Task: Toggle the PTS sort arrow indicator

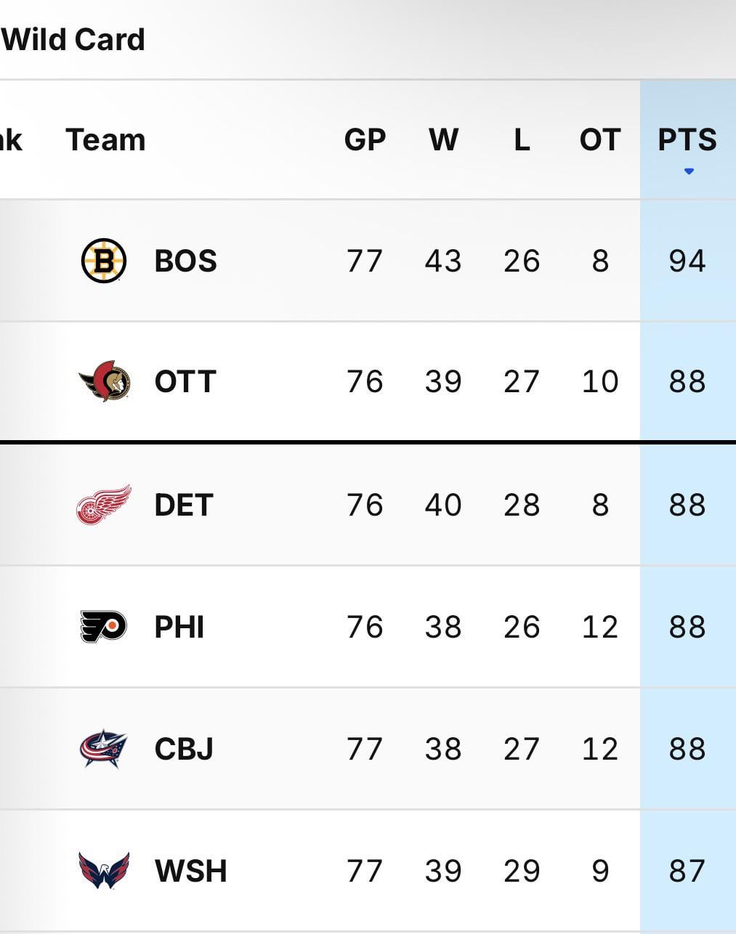Action: click(689, 172)
